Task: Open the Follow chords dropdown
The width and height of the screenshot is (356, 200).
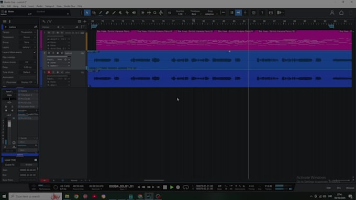Action: (x=28, y=62)
